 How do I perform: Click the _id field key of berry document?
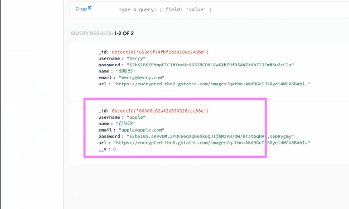click(x=103, y=52)
